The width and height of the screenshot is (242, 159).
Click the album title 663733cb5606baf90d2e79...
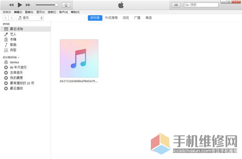tap(79, 81)
